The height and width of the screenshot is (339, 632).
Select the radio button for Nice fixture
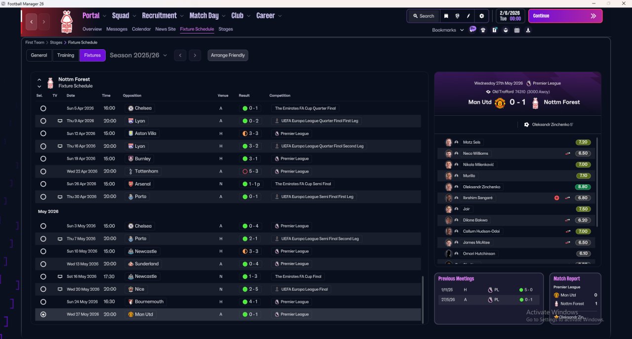[43, 289]
